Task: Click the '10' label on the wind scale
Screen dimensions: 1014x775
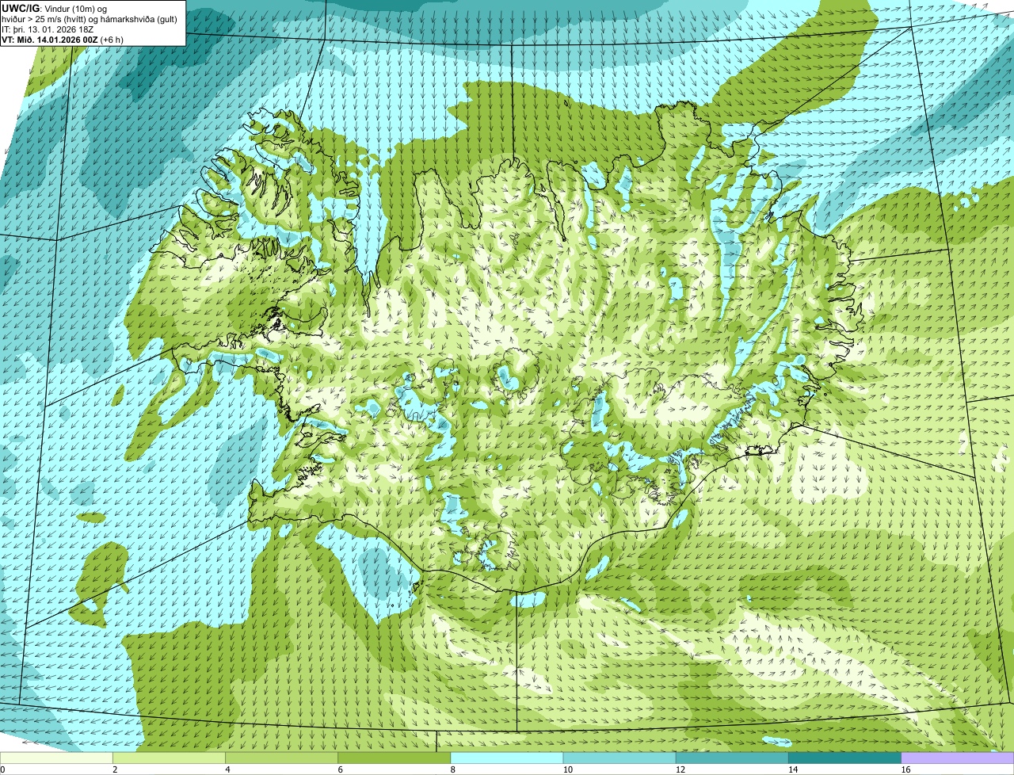Action: tap(567, 769)
